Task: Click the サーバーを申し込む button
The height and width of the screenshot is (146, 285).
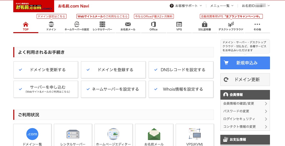Action: (x=46, y=89)
